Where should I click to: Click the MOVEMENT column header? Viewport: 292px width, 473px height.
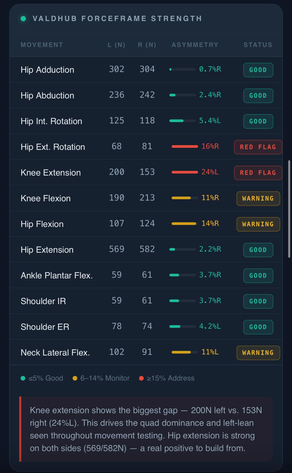[42, 45]
